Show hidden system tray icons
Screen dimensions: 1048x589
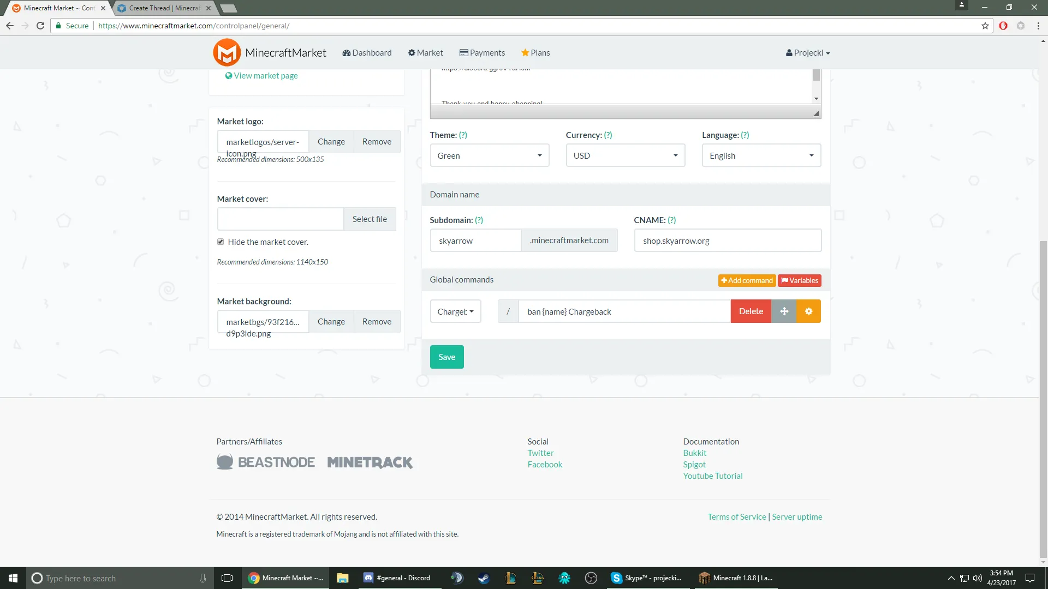[x=951, y=578]
